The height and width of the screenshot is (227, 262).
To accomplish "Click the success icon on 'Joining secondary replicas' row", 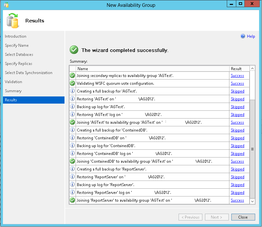I will (x=72, y=75).
